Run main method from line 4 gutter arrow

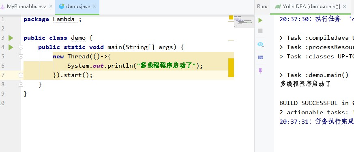pos(11,47)
